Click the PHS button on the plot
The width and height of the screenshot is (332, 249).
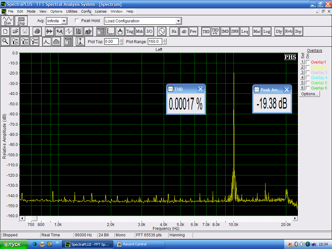point(290,57)
